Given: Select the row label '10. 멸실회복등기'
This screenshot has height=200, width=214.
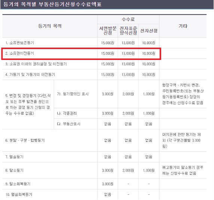Looking at the screenshot, I should tap(19, 194).
